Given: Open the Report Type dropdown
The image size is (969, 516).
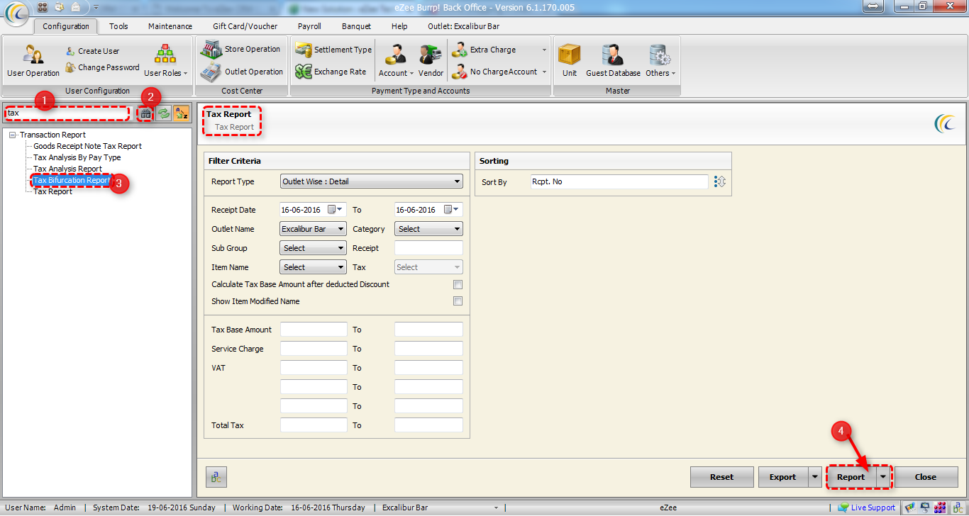Looking at the screenshot, I should [372, 181].
